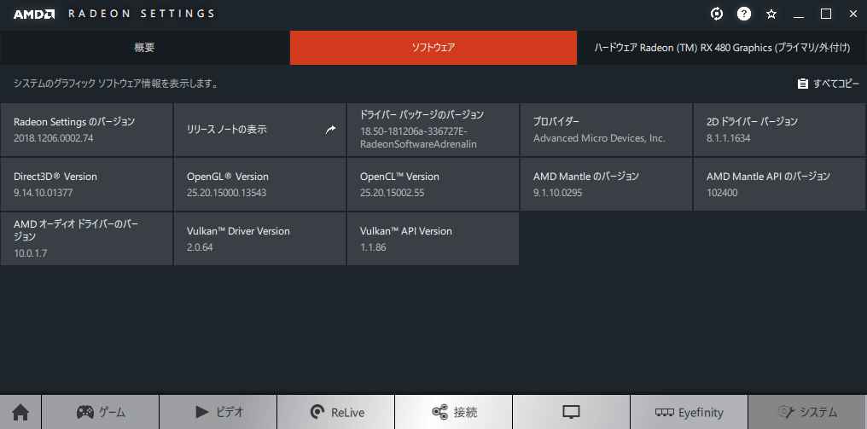The height and width of the screenshot is (429, 867).
Task: Click すべてコピー to copy all
Action: tap(829, 84)
